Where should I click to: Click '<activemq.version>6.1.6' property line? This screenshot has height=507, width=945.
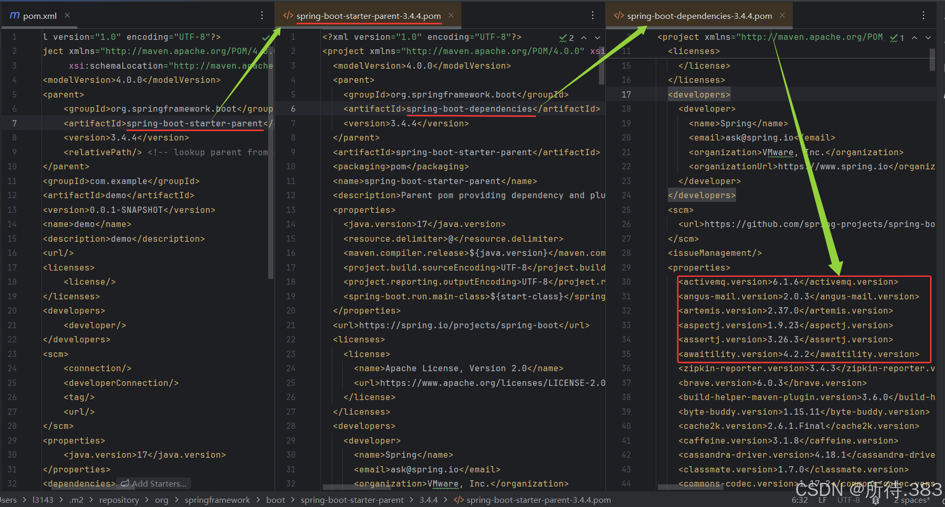tap(789, 282)
